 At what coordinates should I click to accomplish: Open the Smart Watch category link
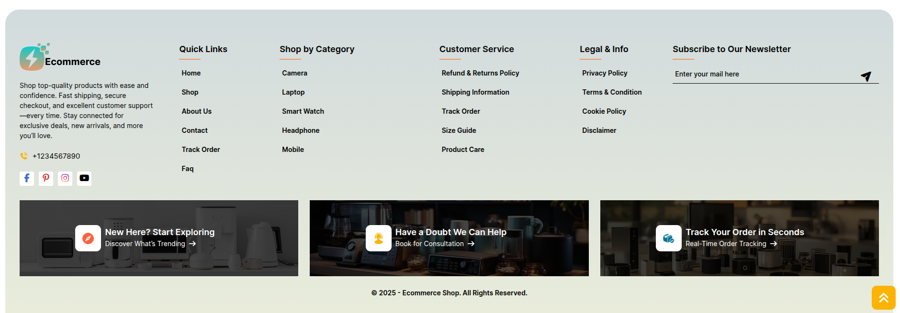(x=303, y=111)
